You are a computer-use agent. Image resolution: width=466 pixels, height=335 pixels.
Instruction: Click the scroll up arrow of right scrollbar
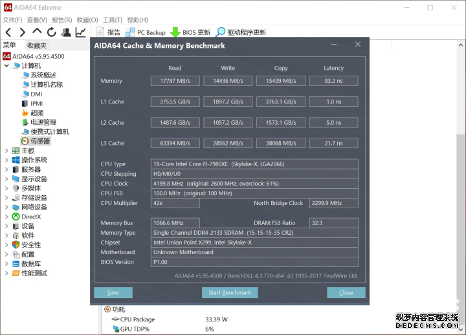[x=460, y=45]
